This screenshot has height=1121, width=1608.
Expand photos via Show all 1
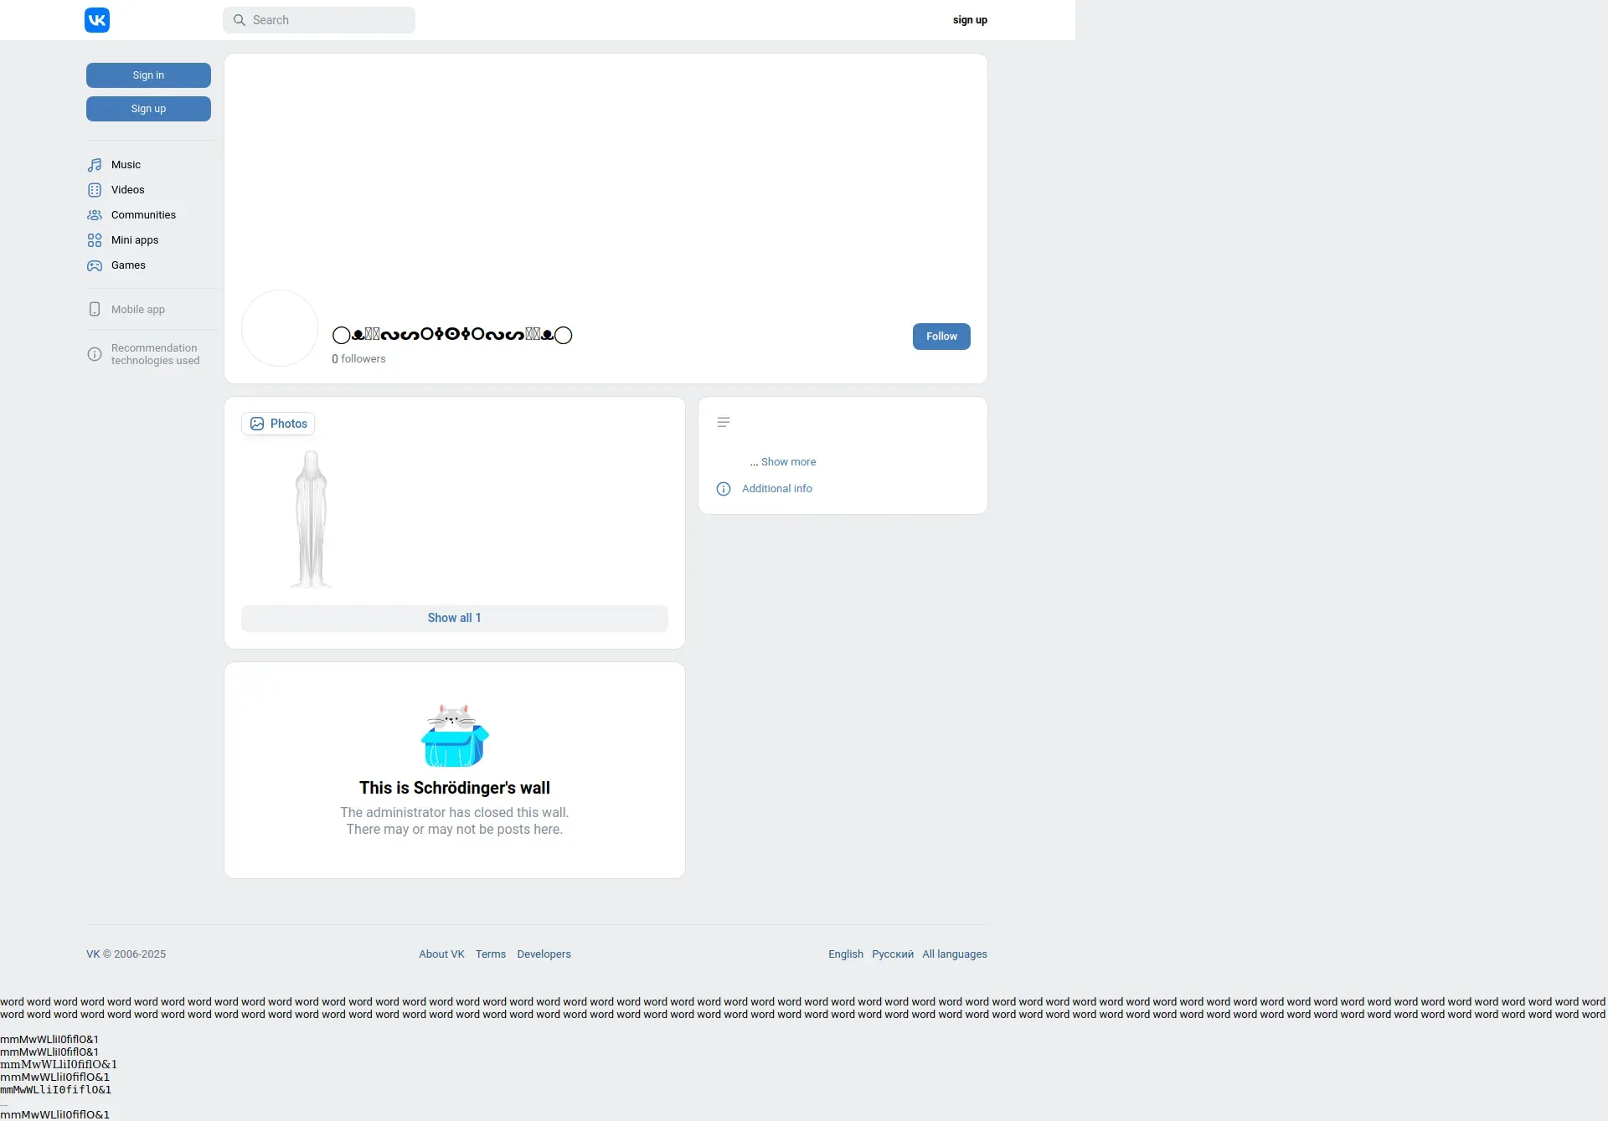coord(454,619)
